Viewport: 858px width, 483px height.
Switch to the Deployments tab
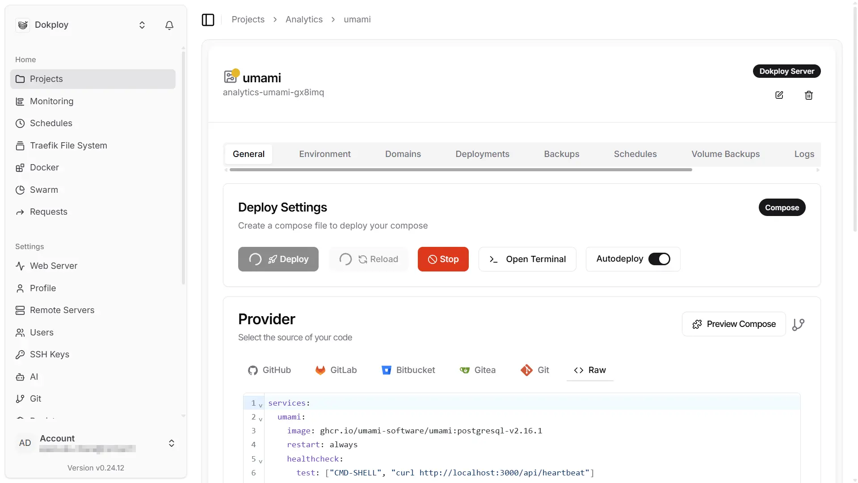(x=482, y=154)
